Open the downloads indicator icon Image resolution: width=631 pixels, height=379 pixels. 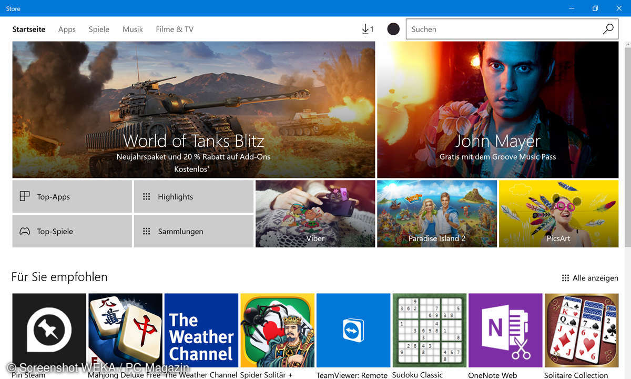point(368,29)
